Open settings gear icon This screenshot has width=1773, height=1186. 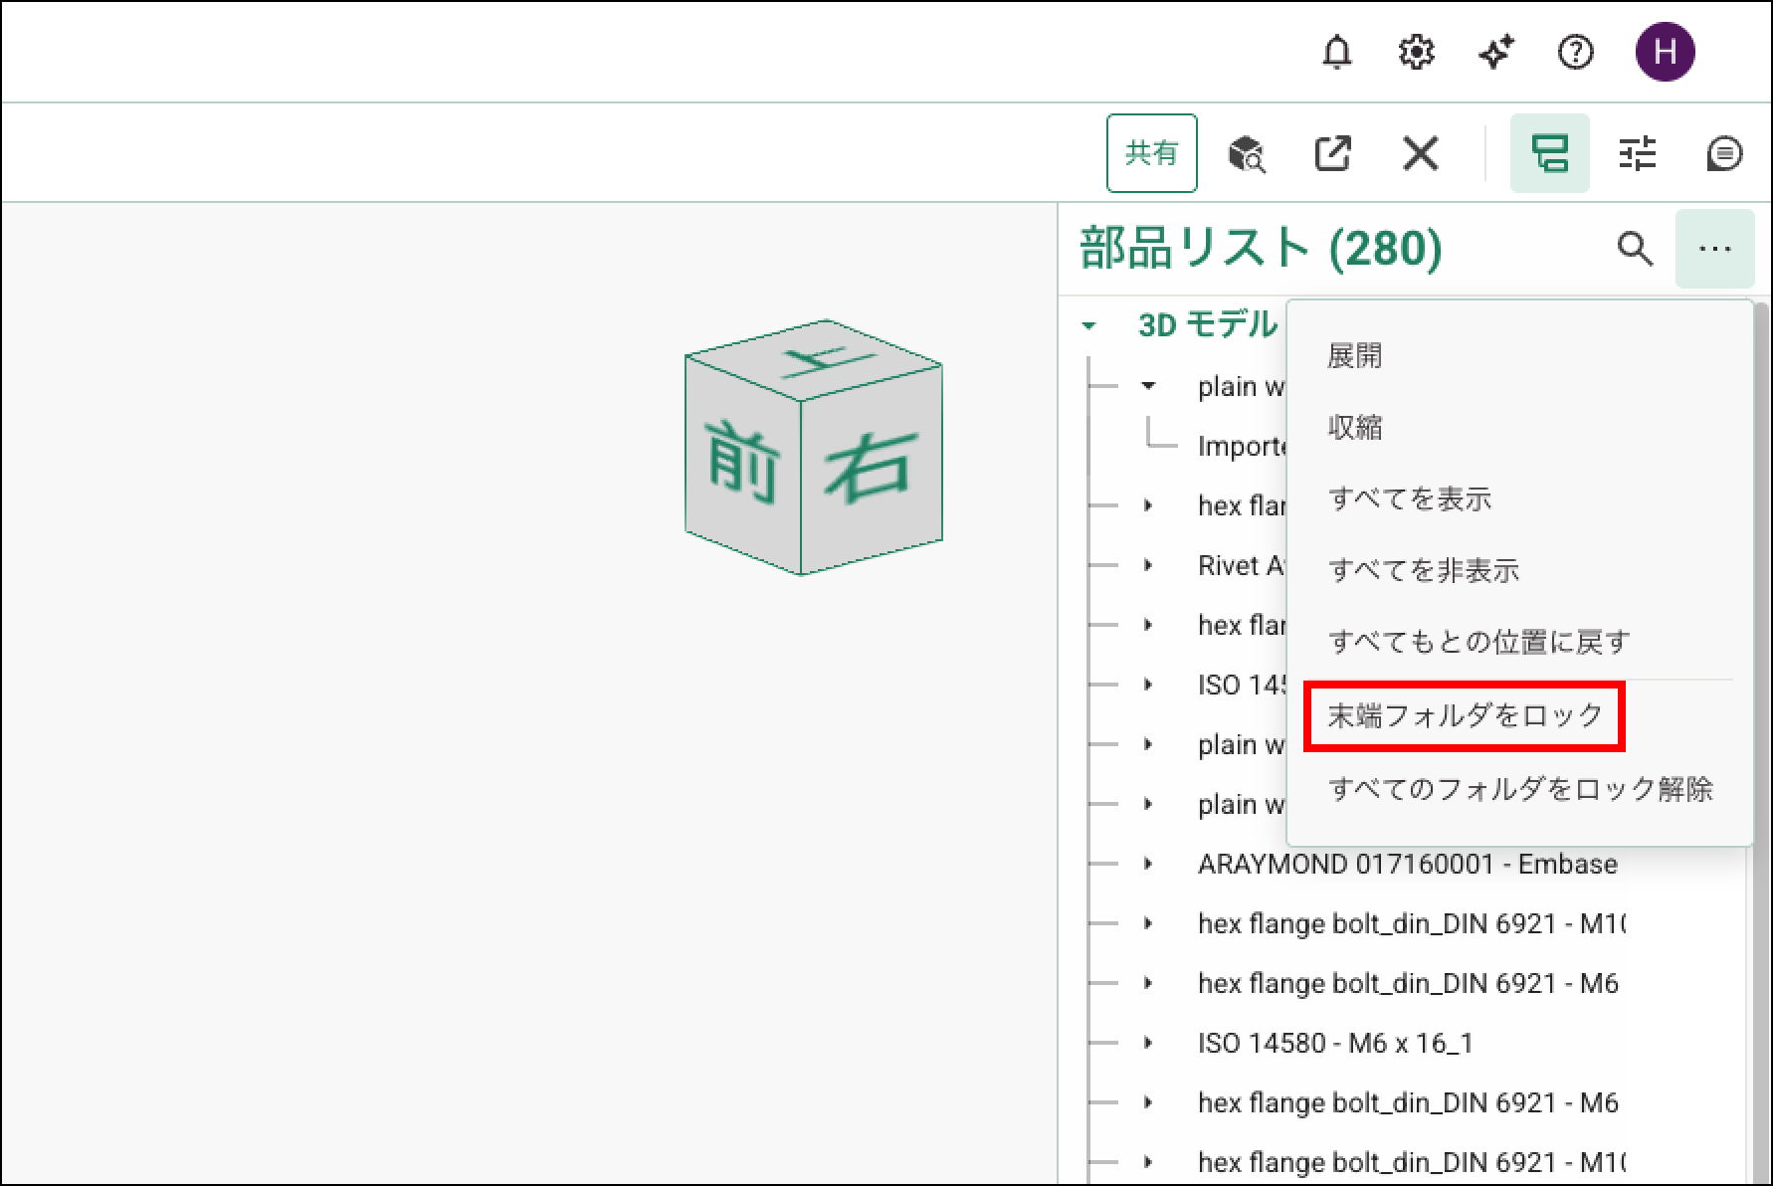(x=1416, y=52)
